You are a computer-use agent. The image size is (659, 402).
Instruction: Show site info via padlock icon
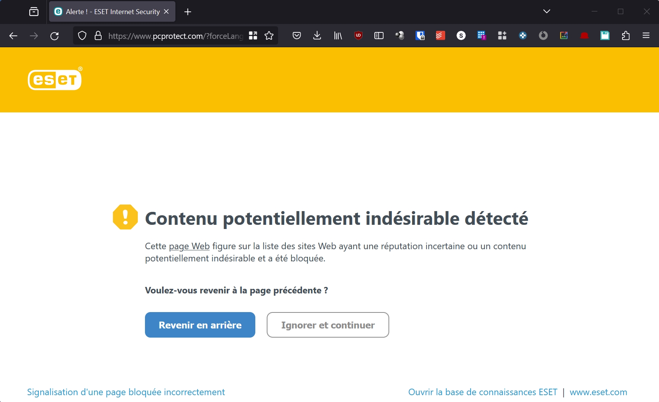click(x=98, y=36)
